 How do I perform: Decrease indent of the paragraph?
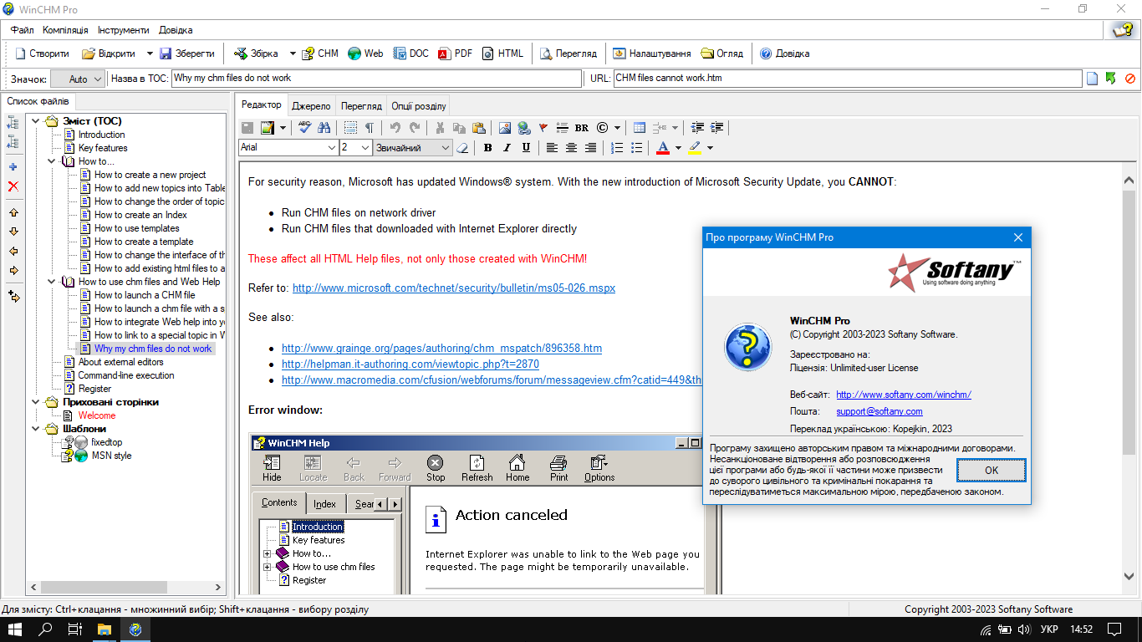(x=698, y=128)
